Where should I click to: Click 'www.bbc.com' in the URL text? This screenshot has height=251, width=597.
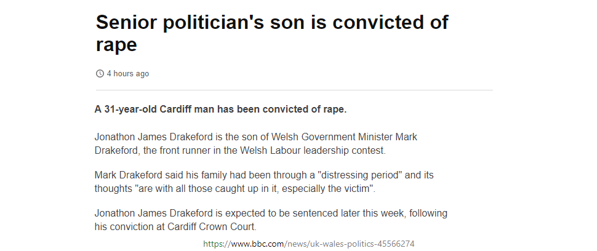[257, 244]
